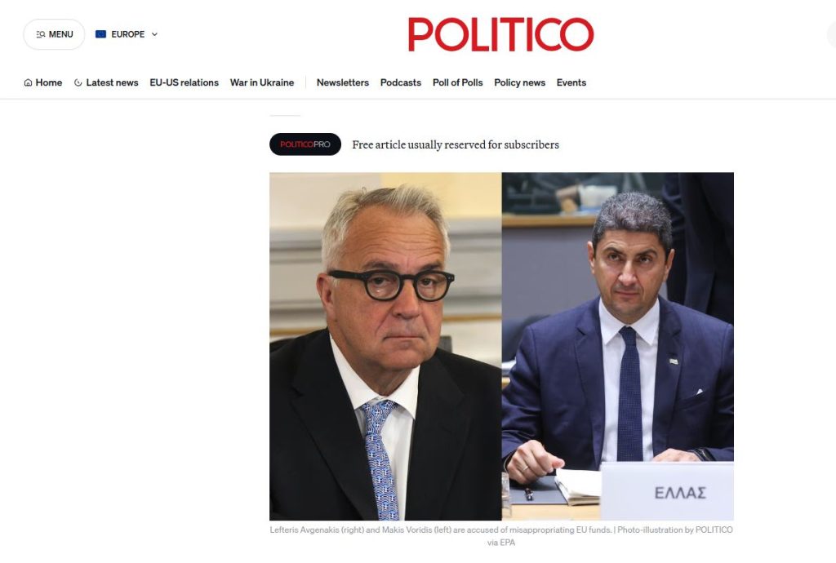836x563 pixels.
Task: Click the Latest news clock icon
Action: click(x=78, y=82)
